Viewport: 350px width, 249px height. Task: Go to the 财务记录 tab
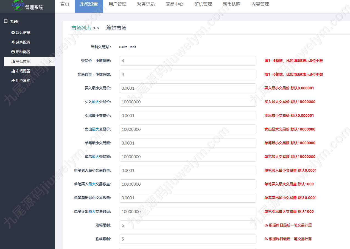(x=146, y=4)
